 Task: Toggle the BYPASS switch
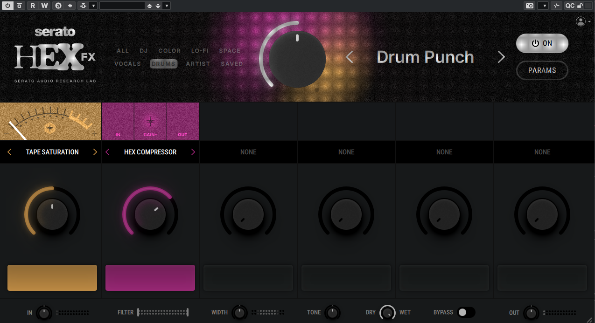tap(467, 312)
